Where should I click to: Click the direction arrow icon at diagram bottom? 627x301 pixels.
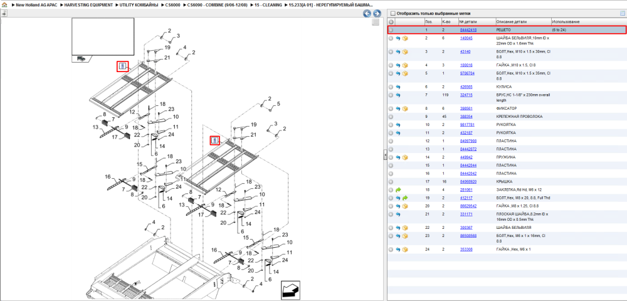(291, 289)
